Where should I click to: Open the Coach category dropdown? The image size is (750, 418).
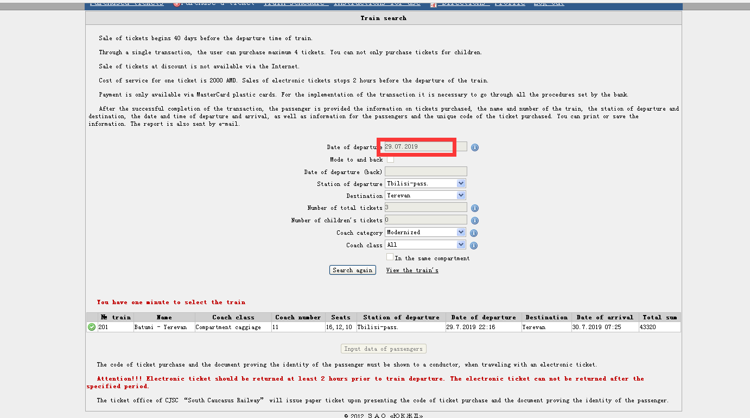coord(425,233)
